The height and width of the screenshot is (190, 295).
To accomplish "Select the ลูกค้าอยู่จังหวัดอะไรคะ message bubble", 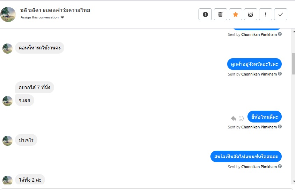I will tap(254, 64).
